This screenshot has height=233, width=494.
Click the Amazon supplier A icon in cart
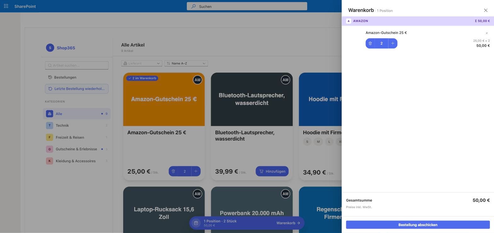348,21
